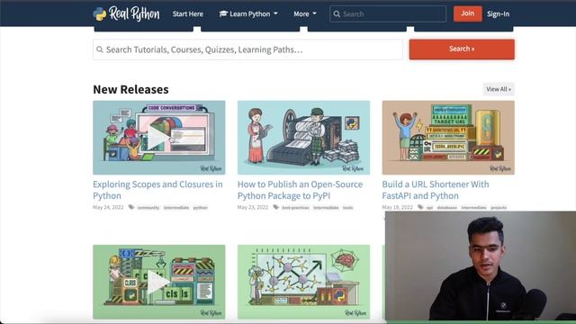Select the projects tag
Image resolution: width=576 pixels, height=324 pixels.
point(499,208)
